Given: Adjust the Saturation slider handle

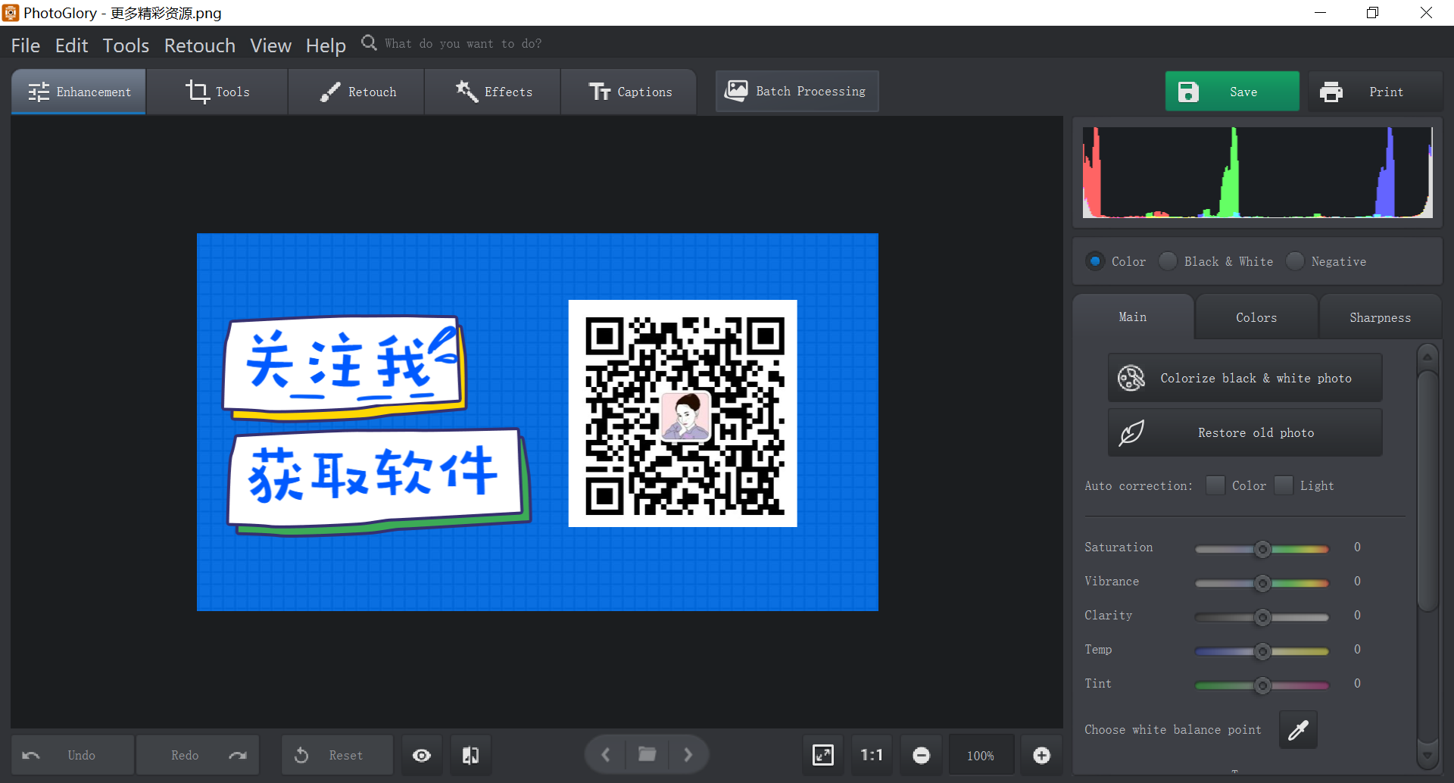Looking at the screenshot, I should coord(1262,549).
